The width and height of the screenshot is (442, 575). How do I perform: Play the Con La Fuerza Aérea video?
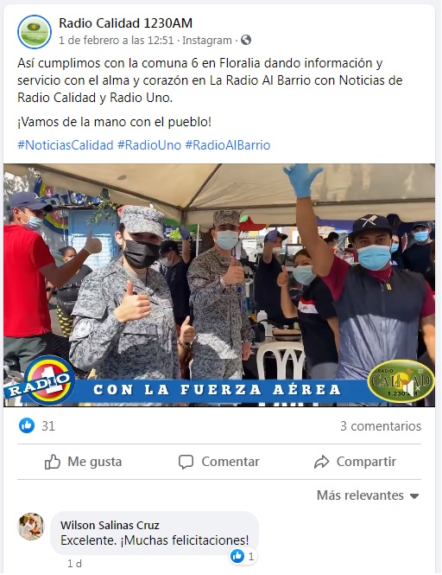click(219, 285)
